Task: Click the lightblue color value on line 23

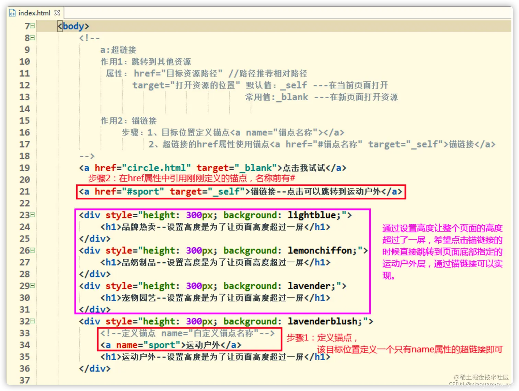Action: click(311, 215)
